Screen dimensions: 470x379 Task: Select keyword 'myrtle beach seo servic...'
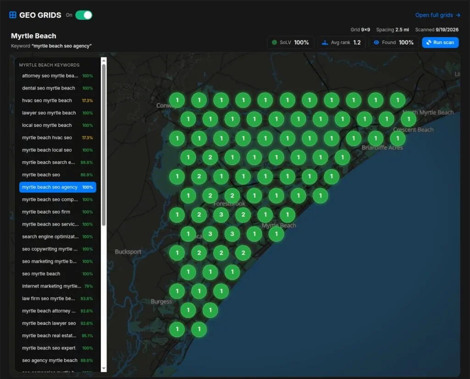[x=57, y=224]
